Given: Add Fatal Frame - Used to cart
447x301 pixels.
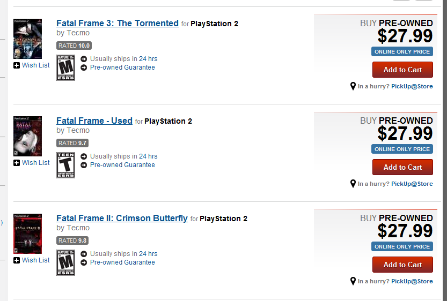Looking at the screenshot, I should (x=402, y=167).
